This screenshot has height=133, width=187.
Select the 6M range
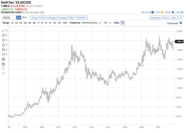(x=30, y=23)
